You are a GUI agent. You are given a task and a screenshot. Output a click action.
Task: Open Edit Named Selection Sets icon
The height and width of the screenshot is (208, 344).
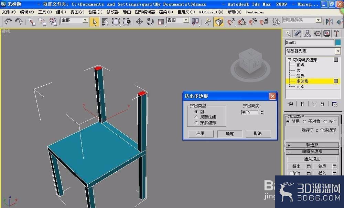(276, 22)
